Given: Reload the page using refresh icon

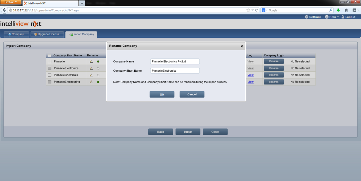Looking at the screenshot, I should (257, 10).
